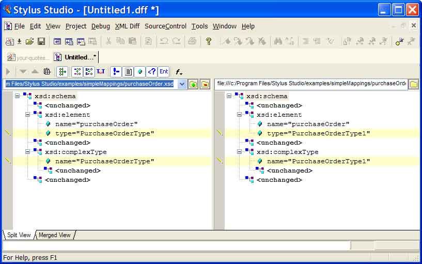Click the open folder toolbar icon
The width and height of the screenshot is (422, 264).
(x=29, y=41)
